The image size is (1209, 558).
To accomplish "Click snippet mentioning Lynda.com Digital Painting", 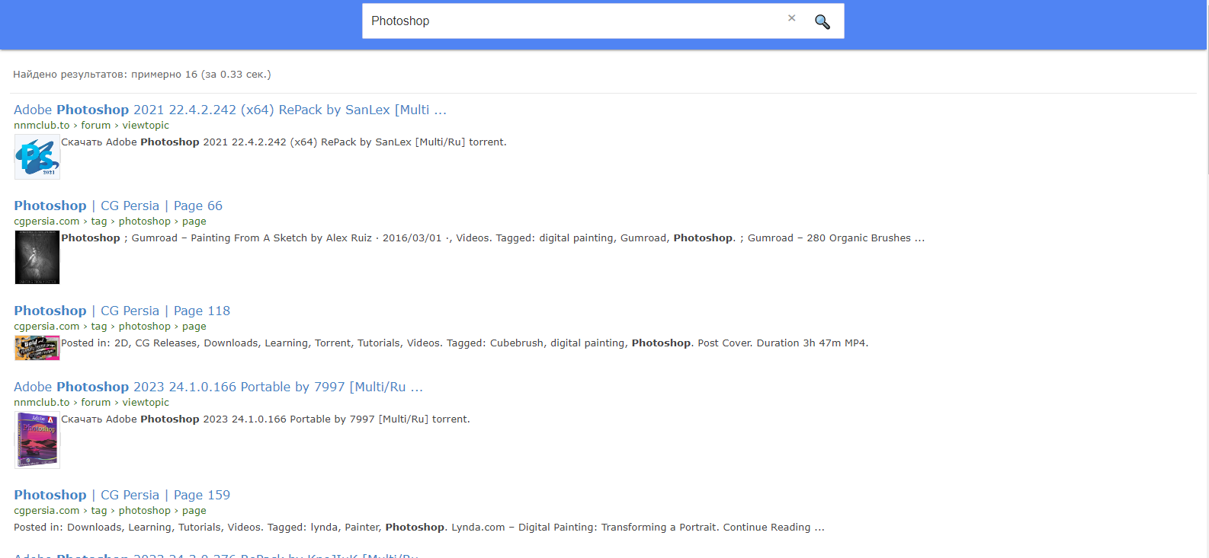I will click(418, 528).
